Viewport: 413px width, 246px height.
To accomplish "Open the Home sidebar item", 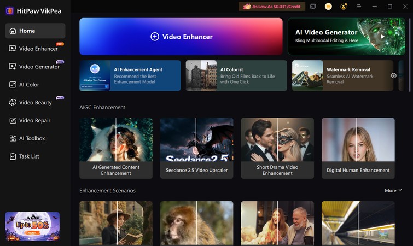I will click(35, 31).
